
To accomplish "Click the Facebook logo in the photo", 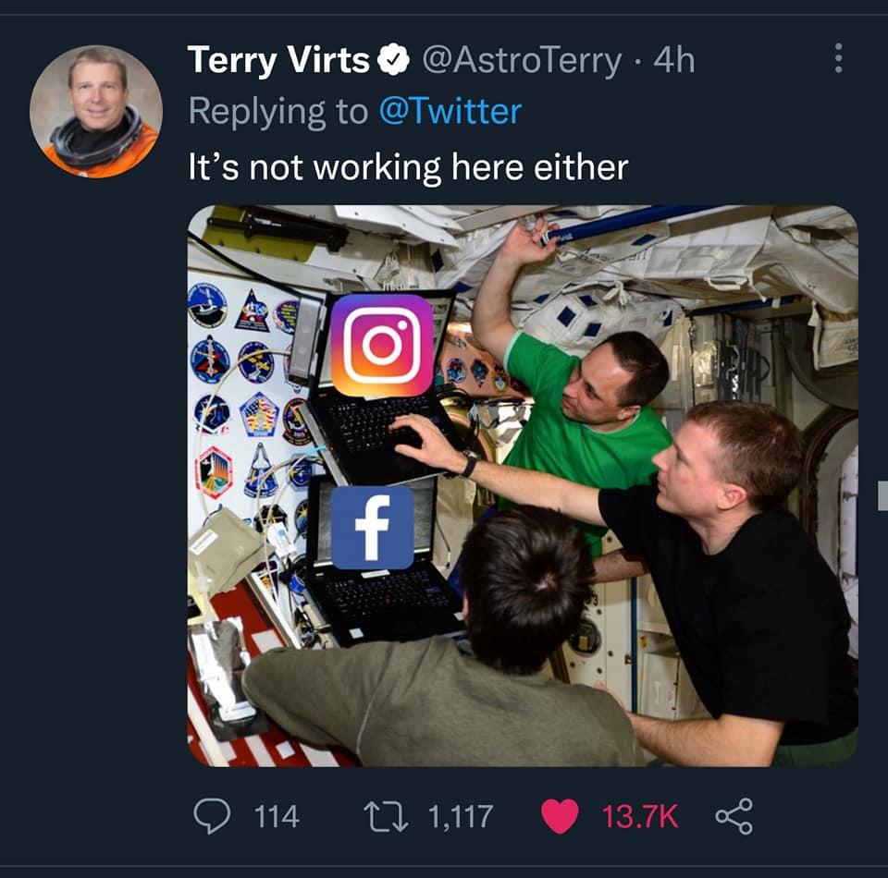I will 372,528.
